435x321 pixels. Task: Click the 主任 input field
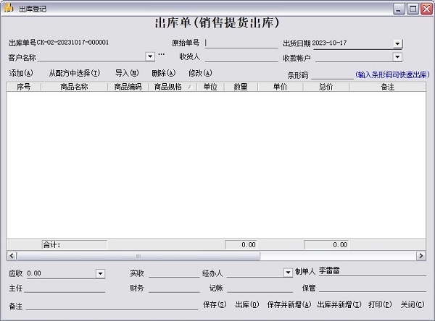click(x=65, y=288)
